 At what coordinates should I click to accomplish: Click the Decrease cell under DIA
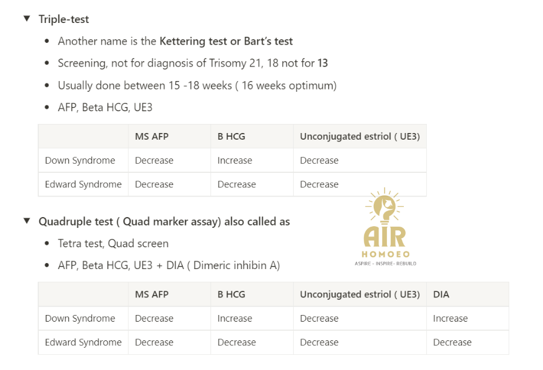452,342
